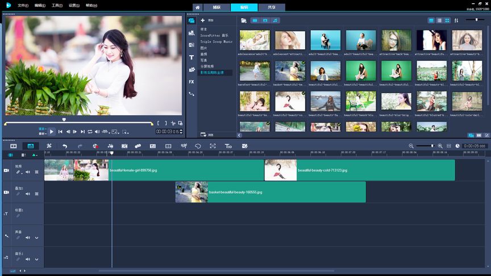
Task: Open the FX filter library panel
Action: tap(192, 82)
